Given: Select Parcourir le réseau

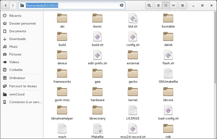Looking at the screenshot, I should coord(22,86).
